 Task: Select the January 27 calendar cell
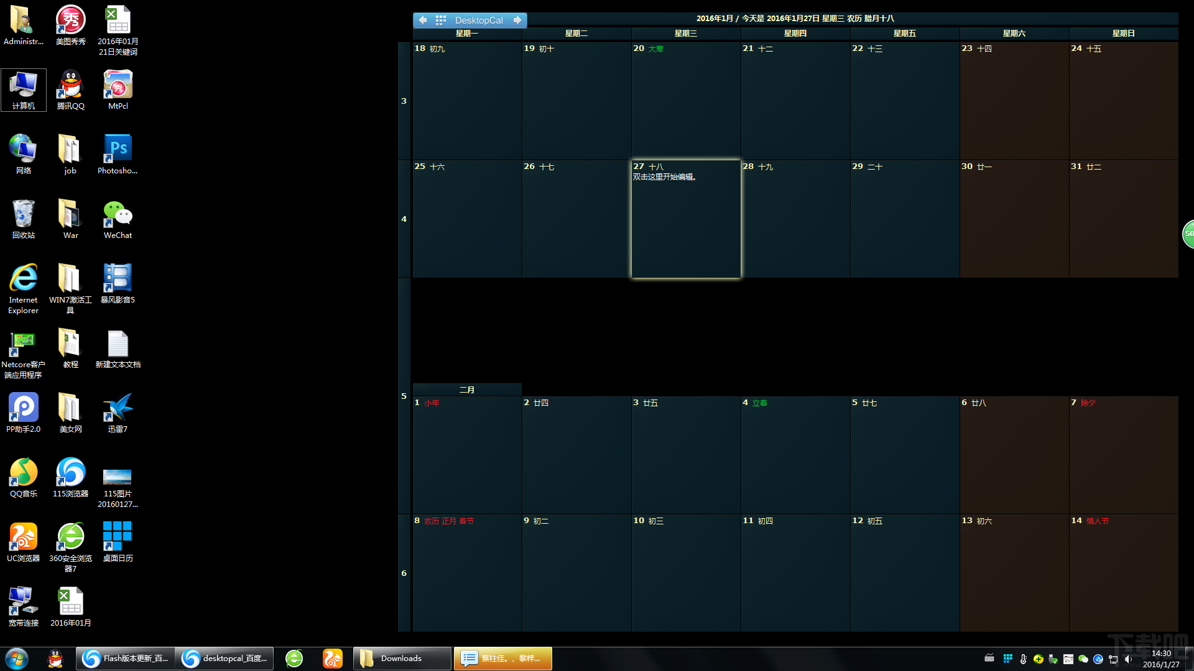point(686,219)
